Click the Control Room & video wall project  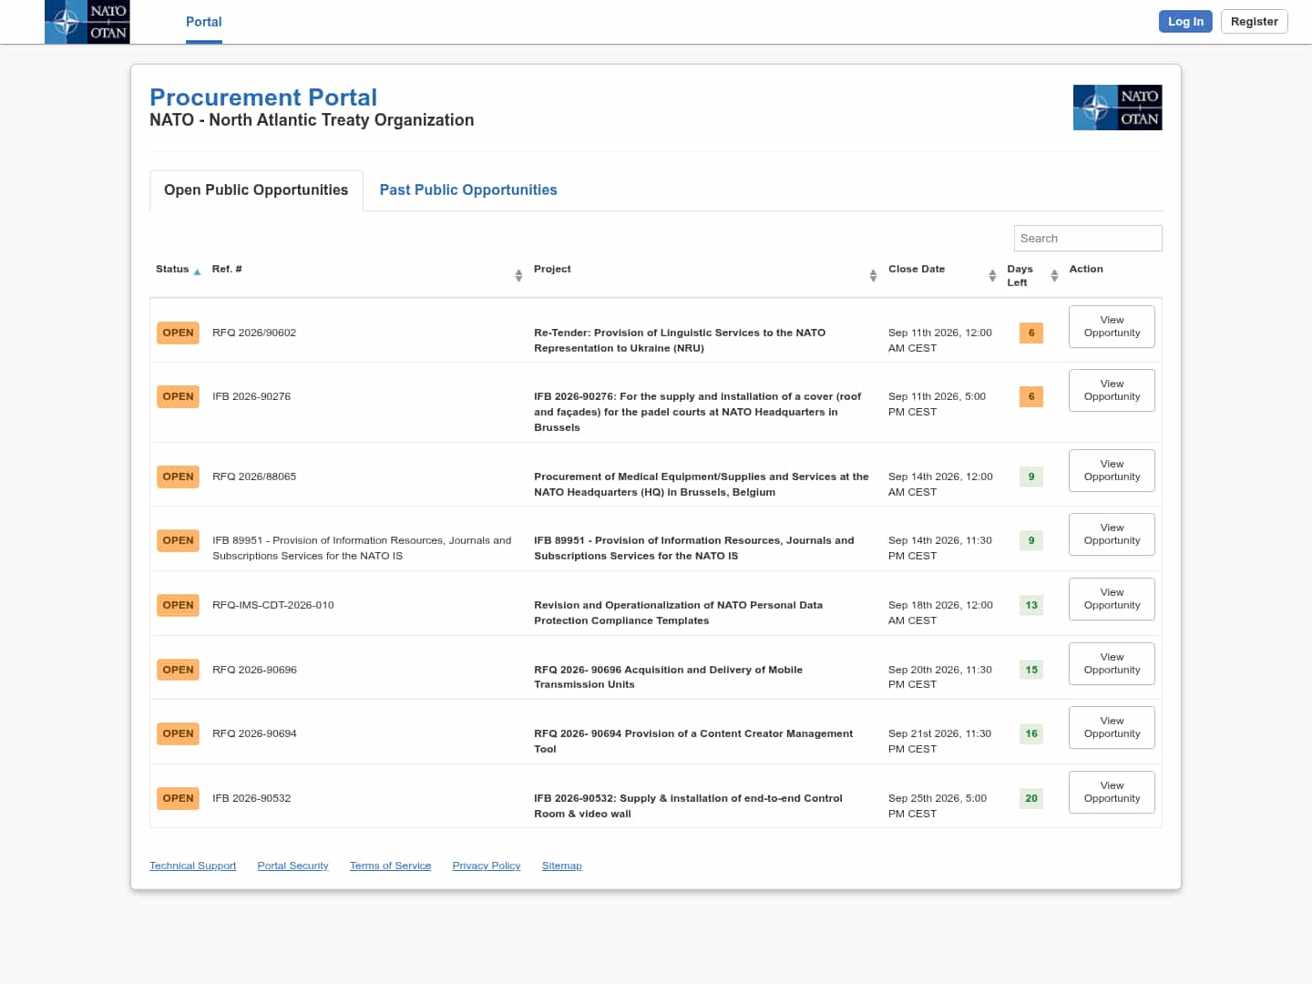(x=688, y=805)
